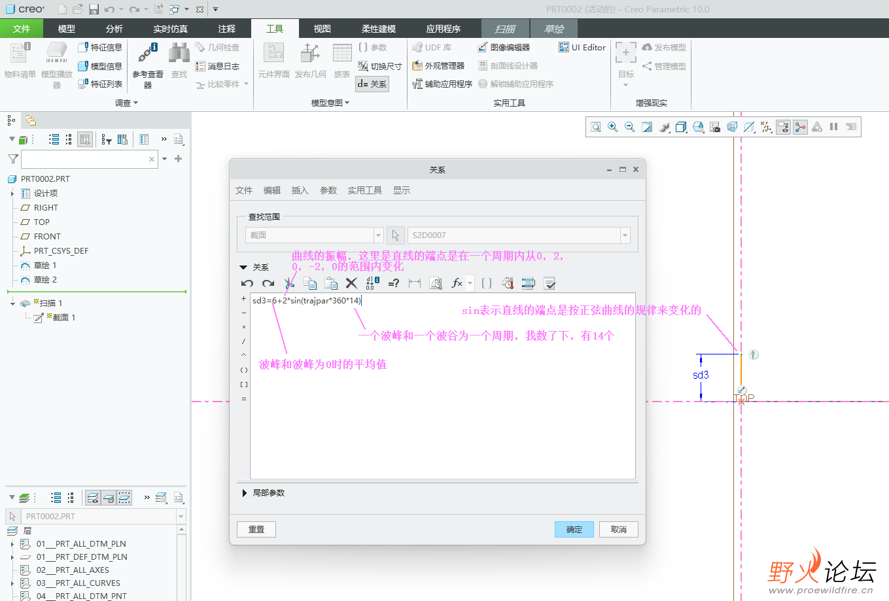Expand 01__PRT_ALL_DTM_PLN layer

click(12, 544)
